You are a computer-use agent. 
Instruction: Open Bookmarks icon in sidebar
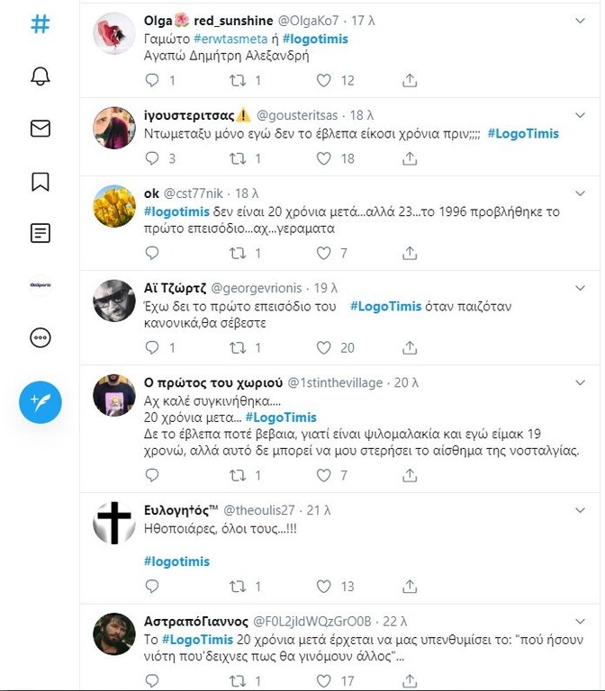(x=40, y=182)
